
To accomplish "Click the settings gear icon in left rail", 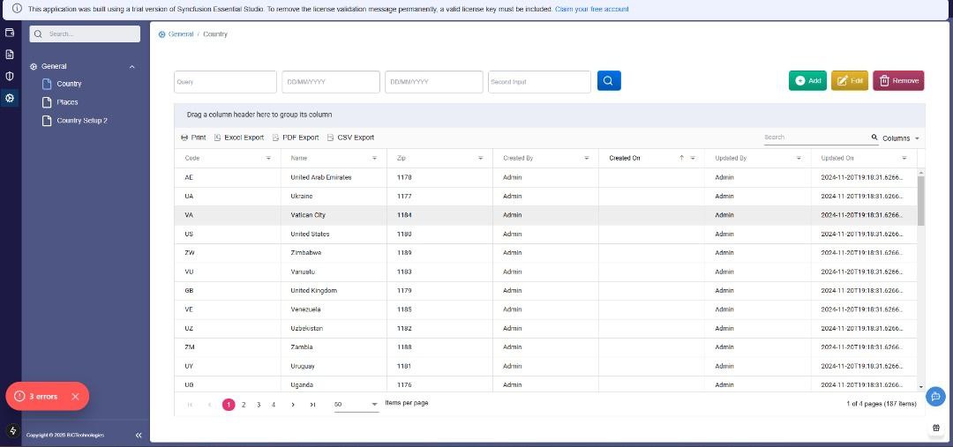I will 10,98.
